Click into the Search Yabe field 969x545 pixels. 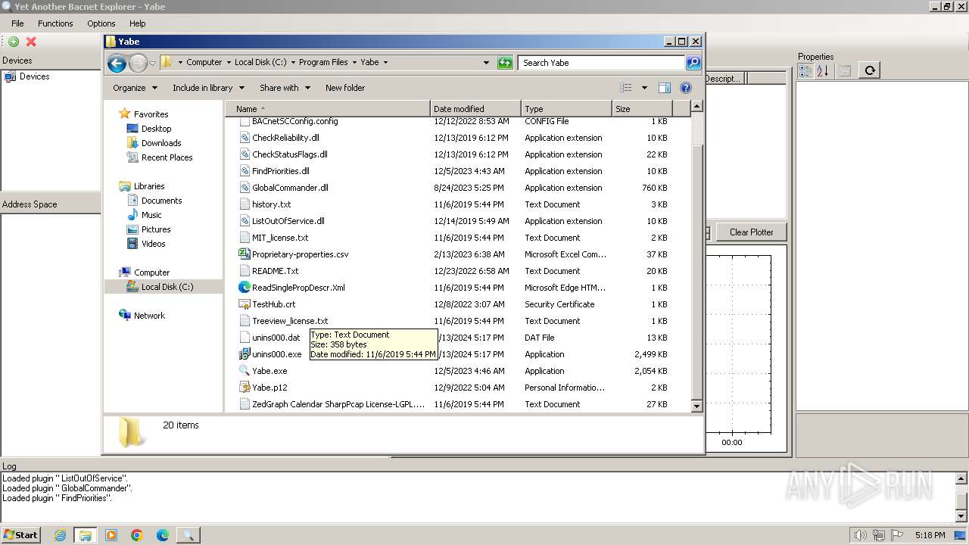click(602, 63)
